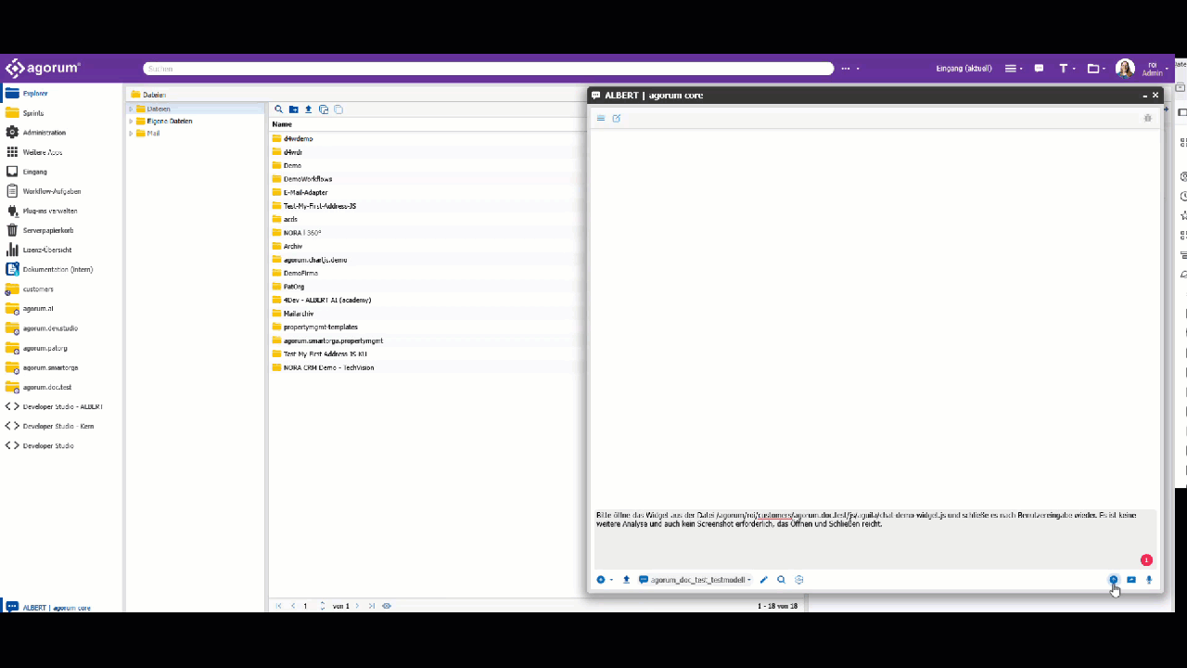Click the microphone icon in ALBERT chat
Viewport: 1187px width, 668px height.
[1149, 580]
